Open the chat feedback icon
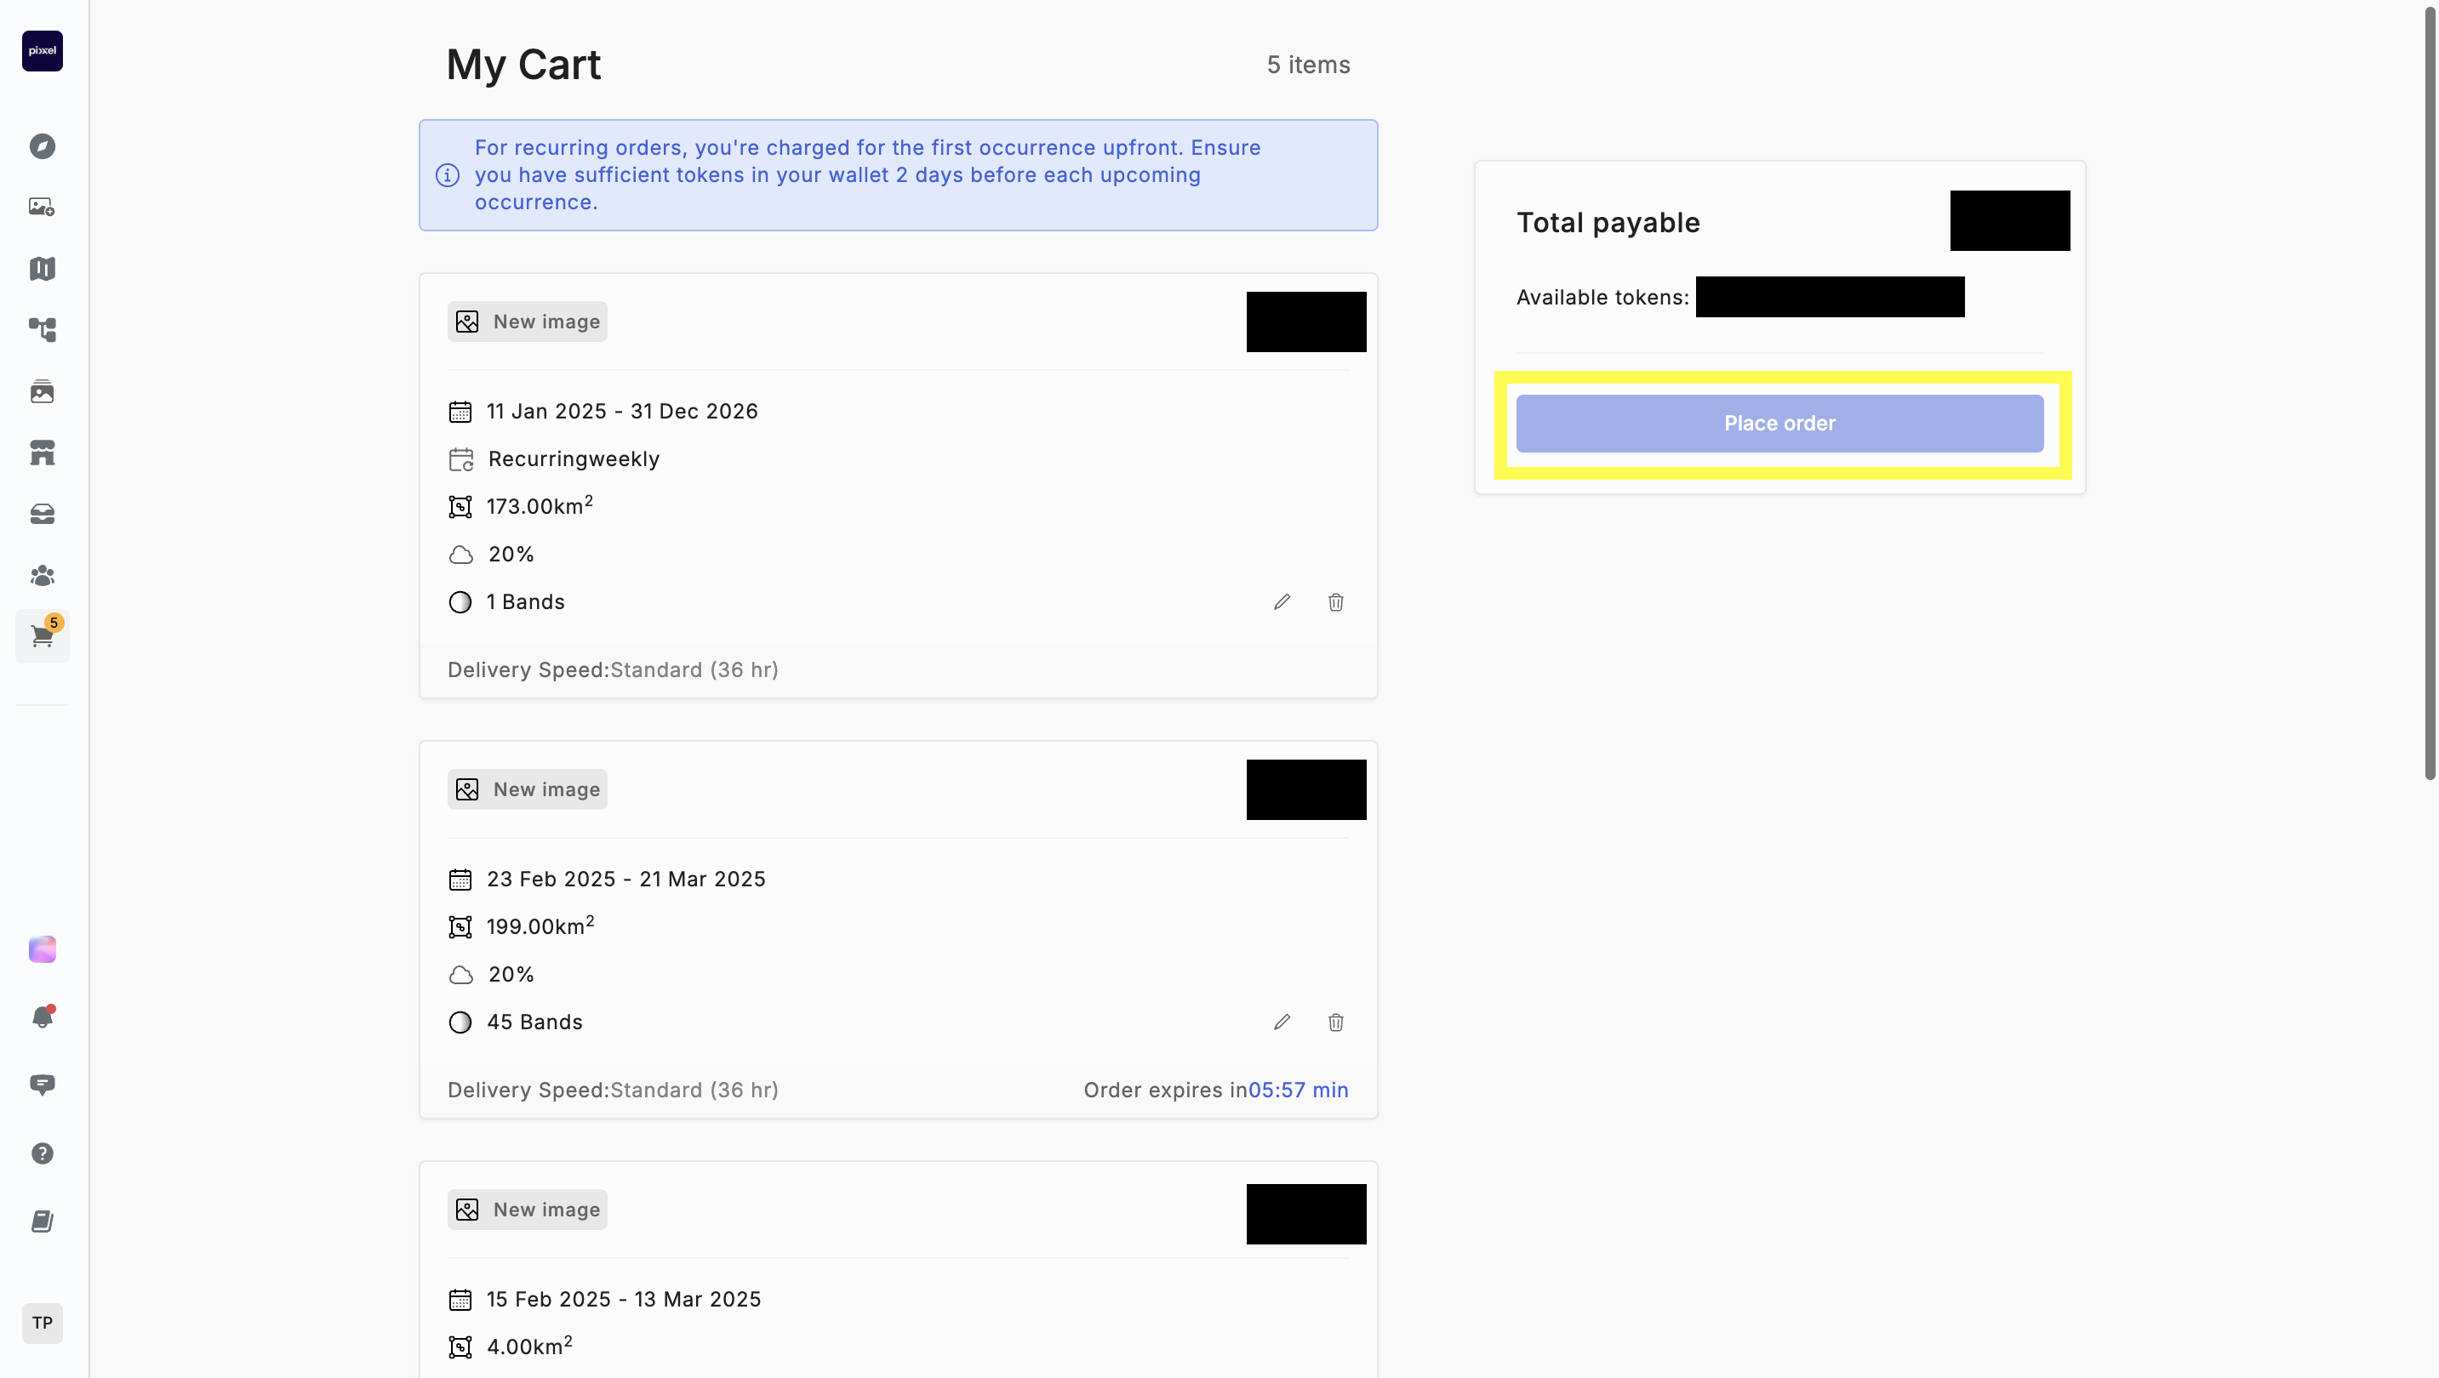This screenshot has width=2439, height=1378. click(x=43, y=1085)
